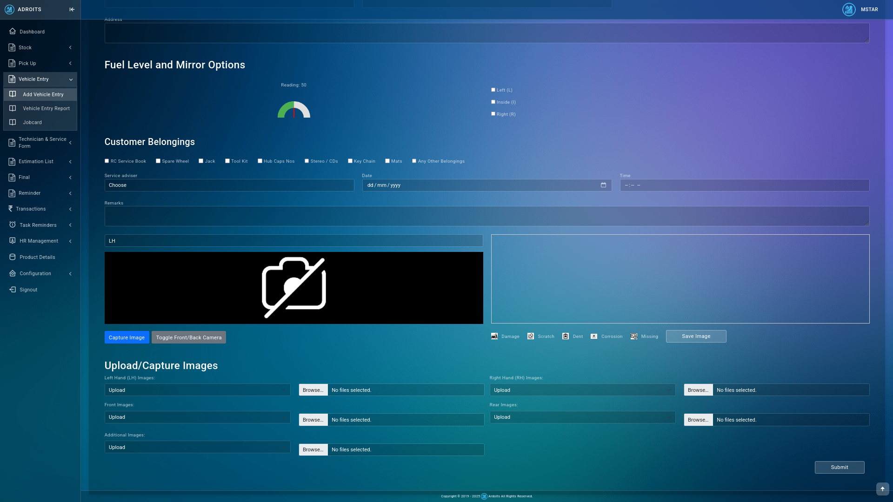Open the Service adviser dropdown
This screenshot has height=502, width=893.
[x=229, y=185]
